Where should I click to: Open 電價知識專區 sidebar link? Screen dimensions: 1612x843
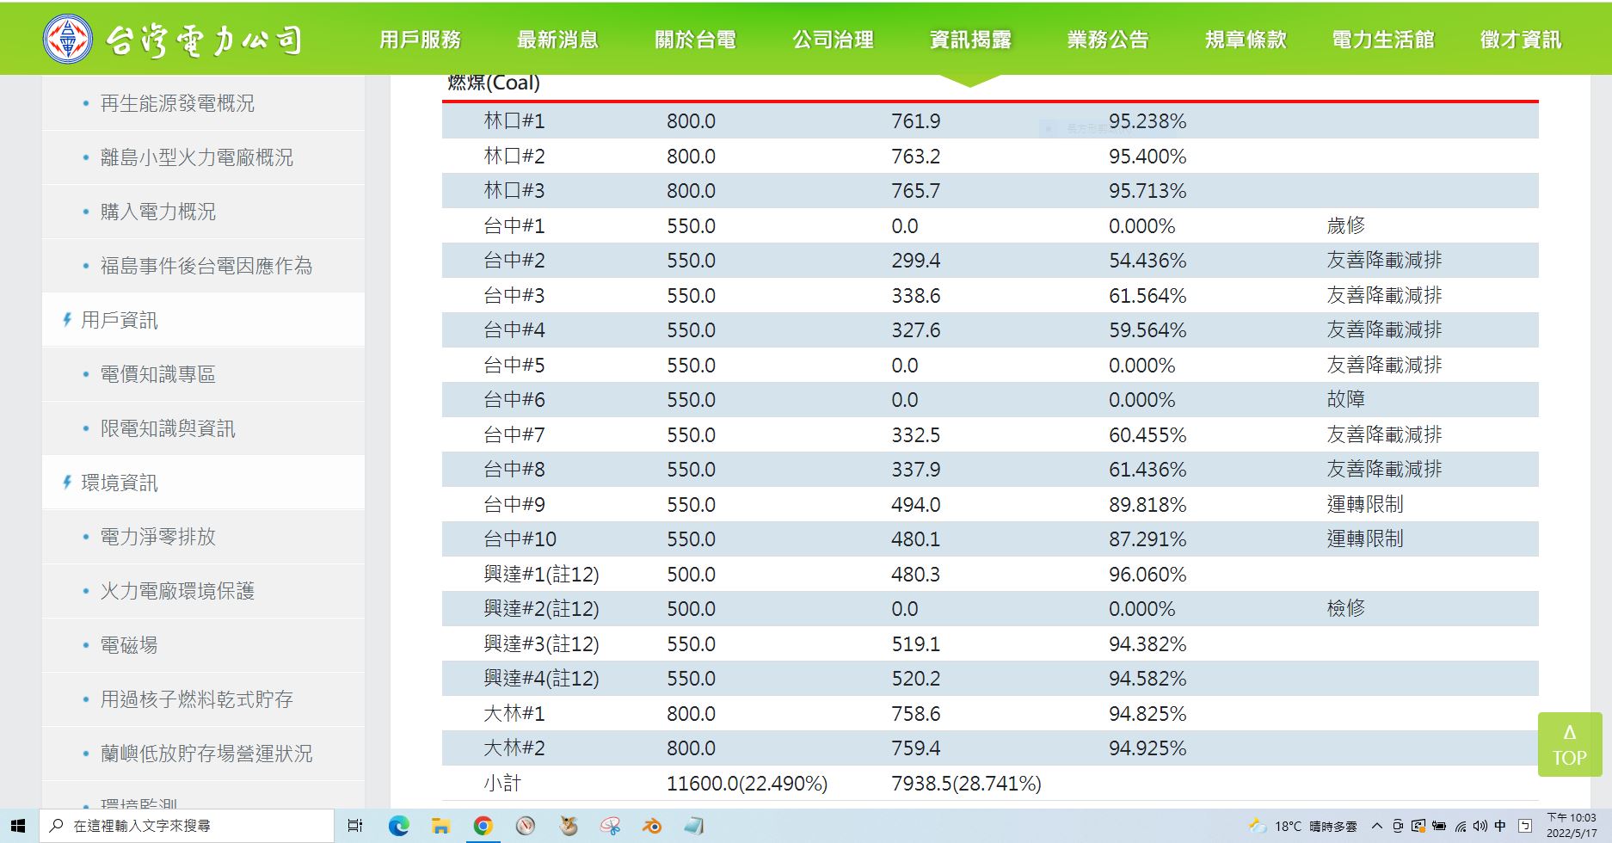point(158,374)
